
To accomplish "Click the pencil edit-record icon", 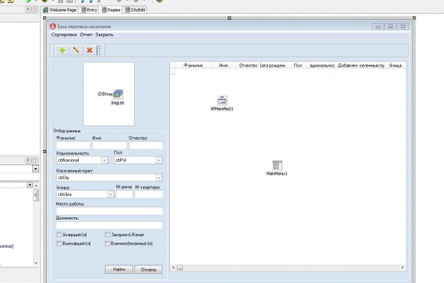I will tap(76, 50).
